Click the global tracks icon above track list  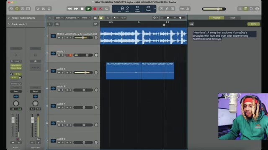click(95, 24)
